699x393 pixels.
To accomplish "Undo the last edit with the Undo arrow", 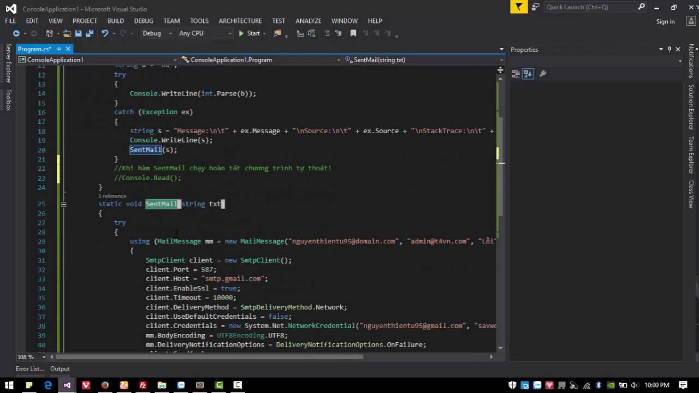I will (104, 33).
